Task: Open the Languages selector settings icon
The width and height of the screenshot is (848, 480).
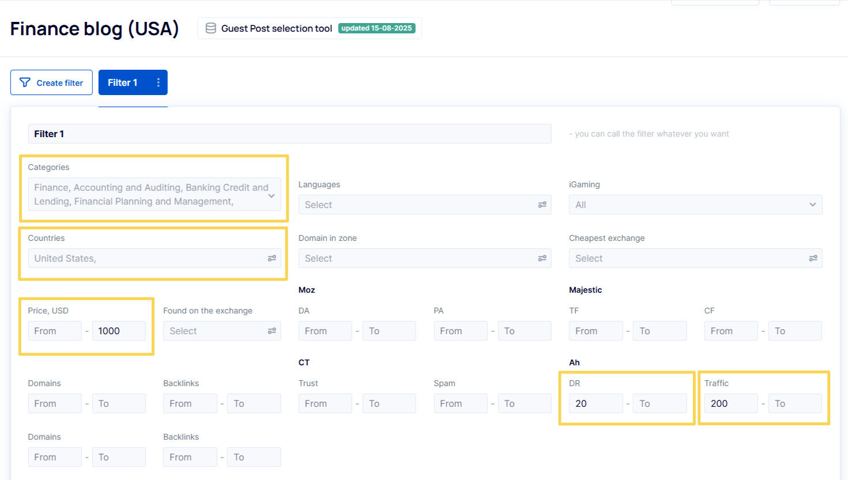Action: (542, 205)
